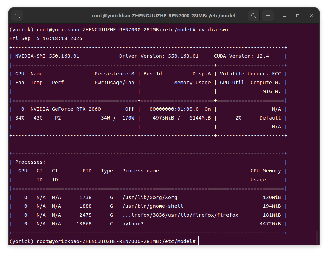This screenshot has width=328, height=255.
Task: Click the PID '1738'
Action: [x=86, y=198]
